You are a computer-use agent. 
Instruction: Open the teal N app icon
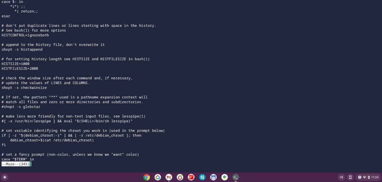click(202, 177)
